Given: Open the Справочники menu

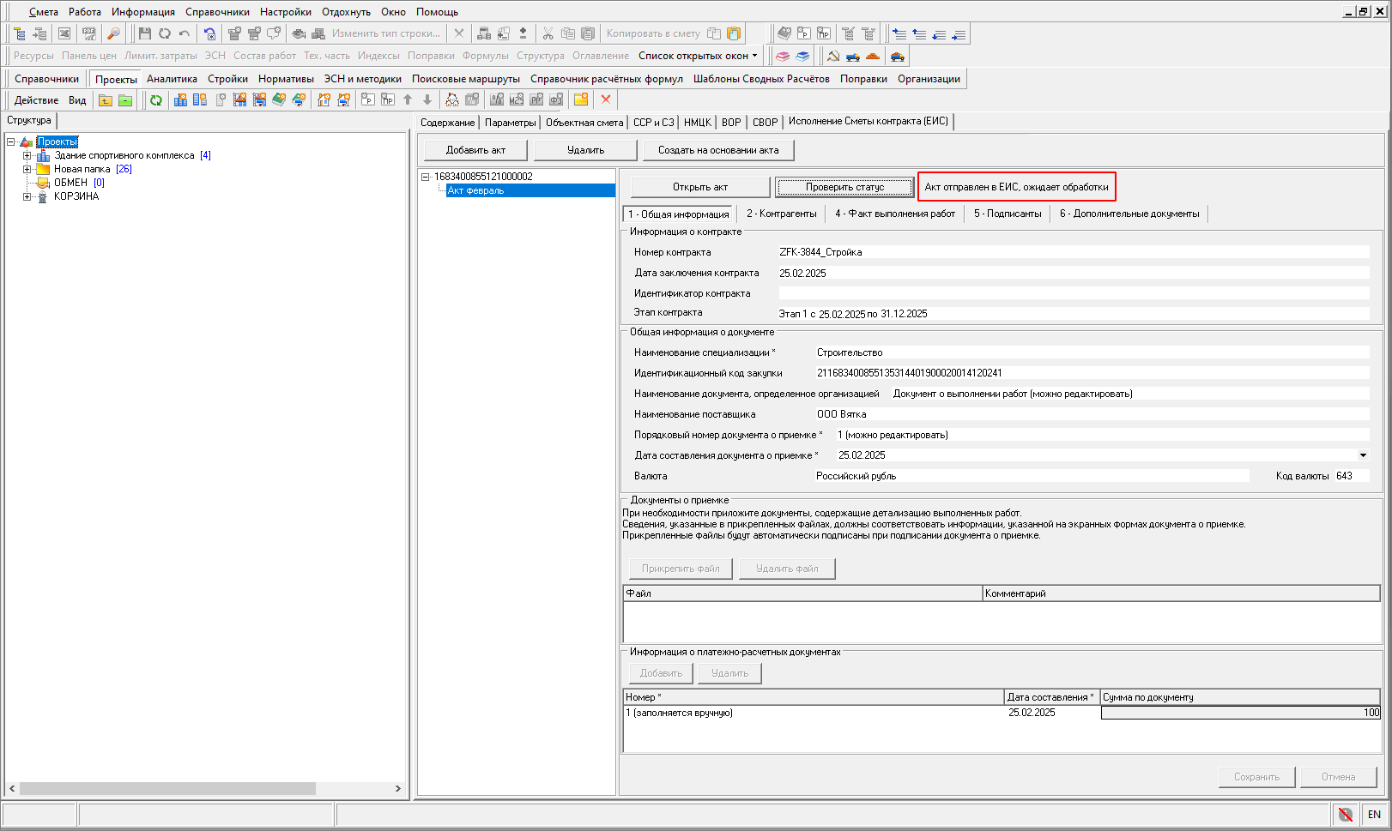Looking at the screenshot, I should pyautogui.click(x=217, y=12).
